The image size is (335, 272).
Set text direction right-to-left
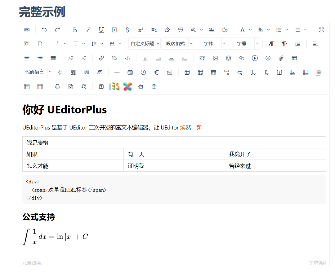[x=284, y=44]
